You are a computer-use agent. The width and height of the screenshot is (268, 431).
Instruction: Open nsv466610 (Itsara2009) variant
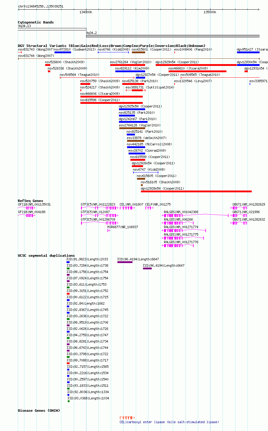[198, 71]
